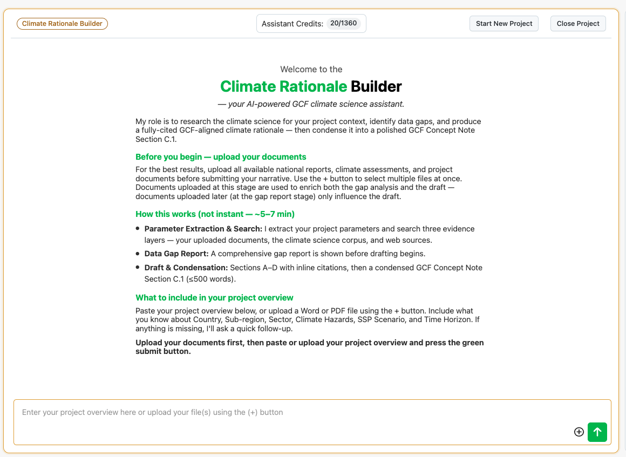626x457 pixels.
Task: Click 'What to include in your project overview'
Action: click(x=214, y=298)
